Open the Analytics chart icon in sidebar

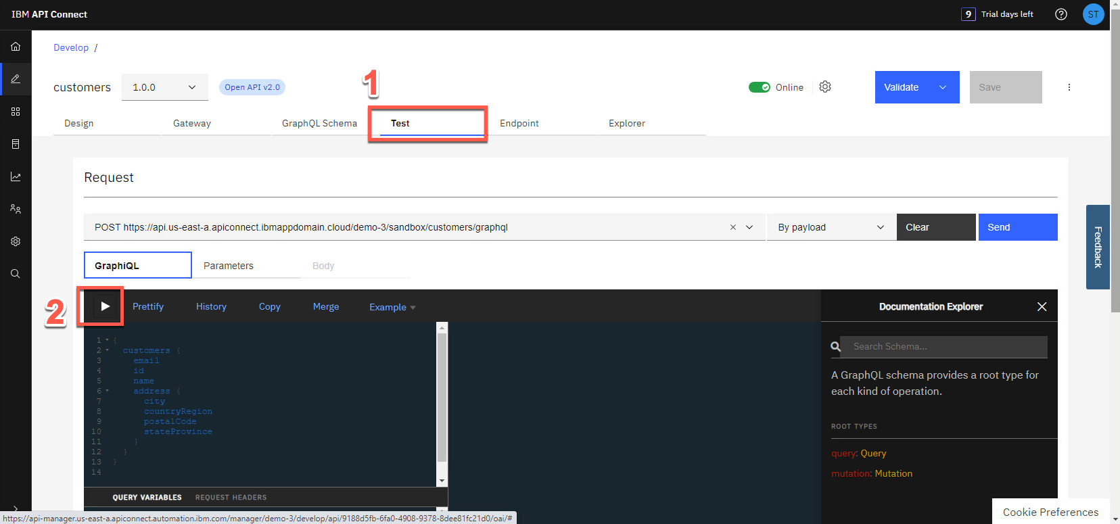coord(16,176)
